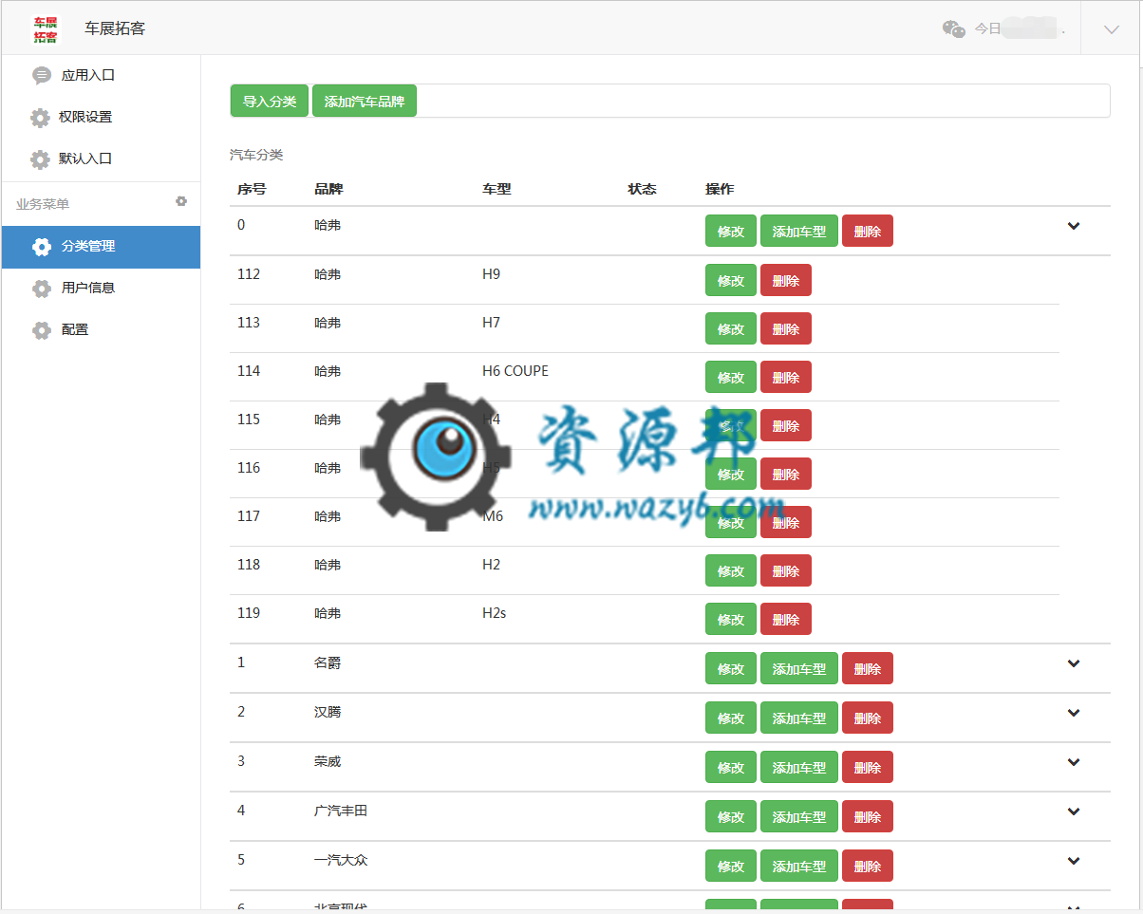Click the 品牌 column header
The height and width of the screenshot is (914, 1143).
(328, 189)
